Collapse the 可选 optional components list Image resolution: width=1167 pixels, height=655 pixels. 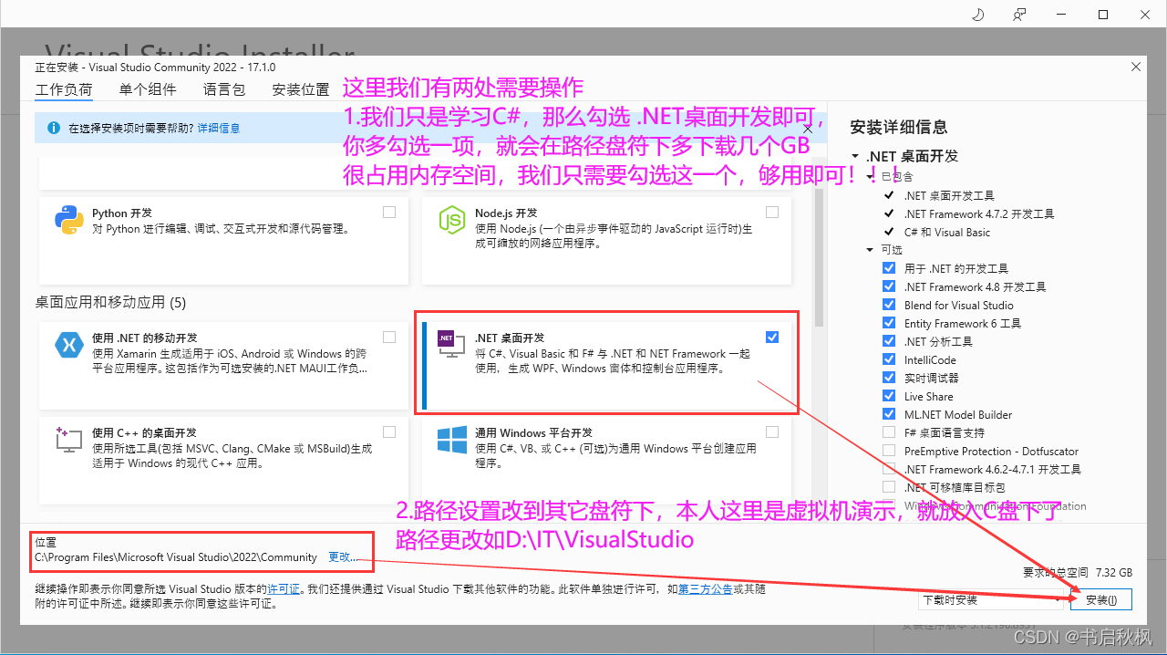coord(871,250)
